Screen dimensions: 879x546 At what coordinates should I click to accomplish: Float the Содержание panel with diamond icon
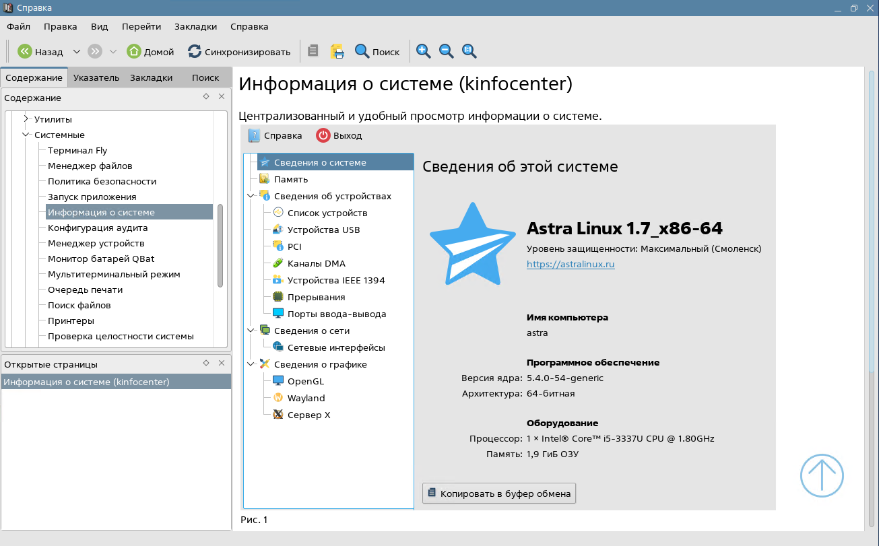click(x=206, y=97)
